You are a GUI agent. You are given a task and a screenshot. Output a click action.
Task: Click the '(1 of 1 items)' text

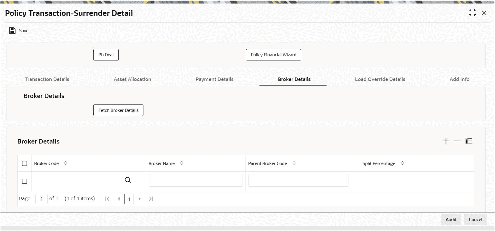80,199
